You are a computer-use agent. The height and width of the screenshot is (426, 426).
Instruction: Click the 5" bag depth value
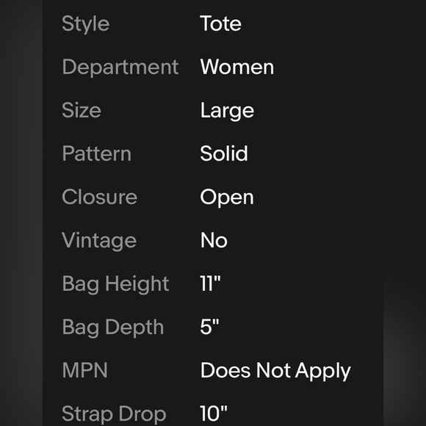[x=209, y=327]
